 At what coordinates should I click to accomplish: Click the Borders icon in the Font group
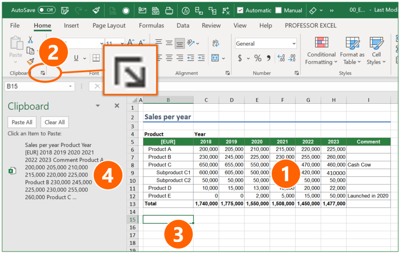(96, 58)
